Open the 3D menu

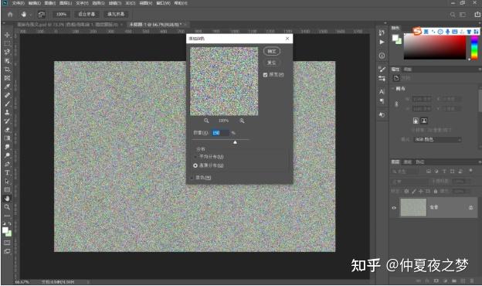(131, 3)
